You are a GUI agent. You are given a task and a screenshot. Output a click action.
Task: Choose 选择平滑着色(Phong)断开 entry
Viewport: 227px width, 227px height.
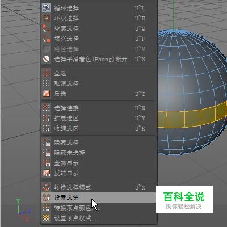pos(98,59)
